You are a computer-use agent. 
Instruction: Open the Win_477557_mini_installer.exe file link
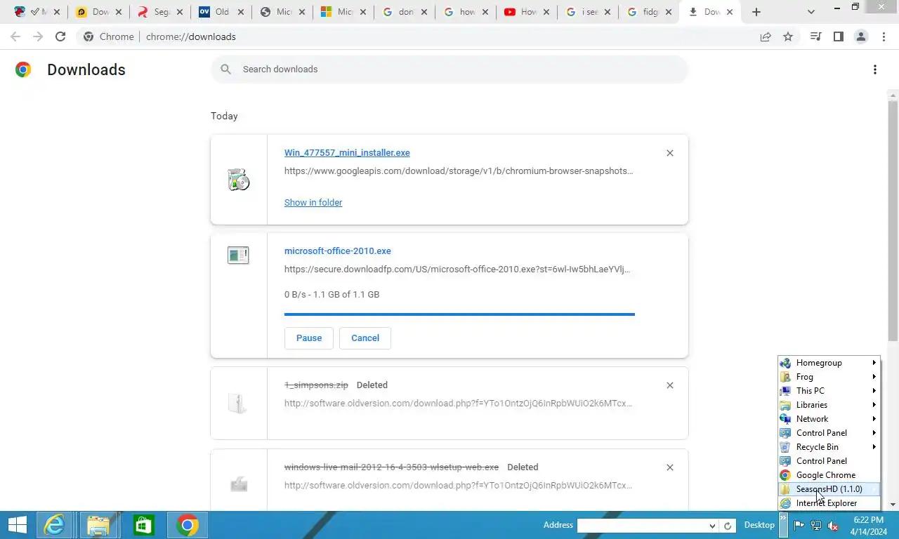347,153
